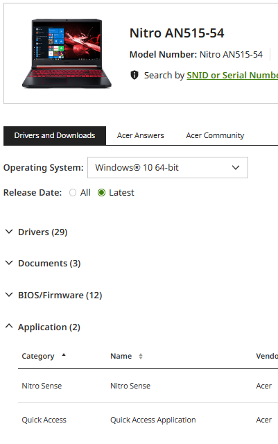278x444 pixels.
Task: Select the Quick Access category cell
Action: pos(44,420)
